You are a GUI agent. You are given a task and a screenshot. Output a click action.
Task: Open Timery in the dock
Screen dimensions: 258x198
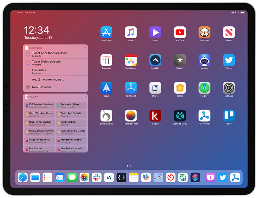[171, 178]
